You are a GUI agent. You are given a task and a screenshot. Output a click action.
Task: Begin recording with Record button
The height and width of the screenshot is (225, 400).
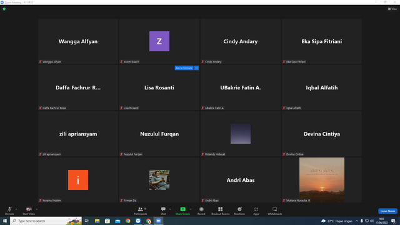tap(201, 211)
